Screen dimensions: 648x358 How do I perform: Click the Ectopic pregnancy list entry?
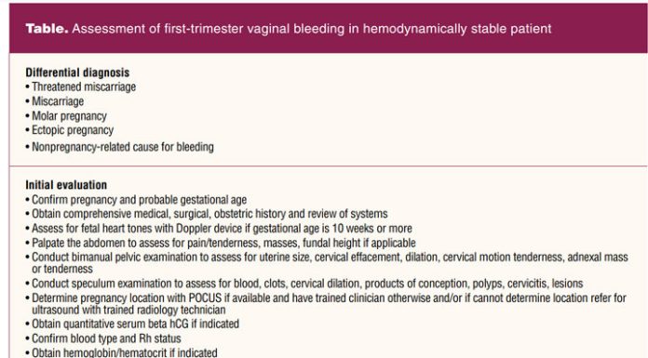[70, 130]
